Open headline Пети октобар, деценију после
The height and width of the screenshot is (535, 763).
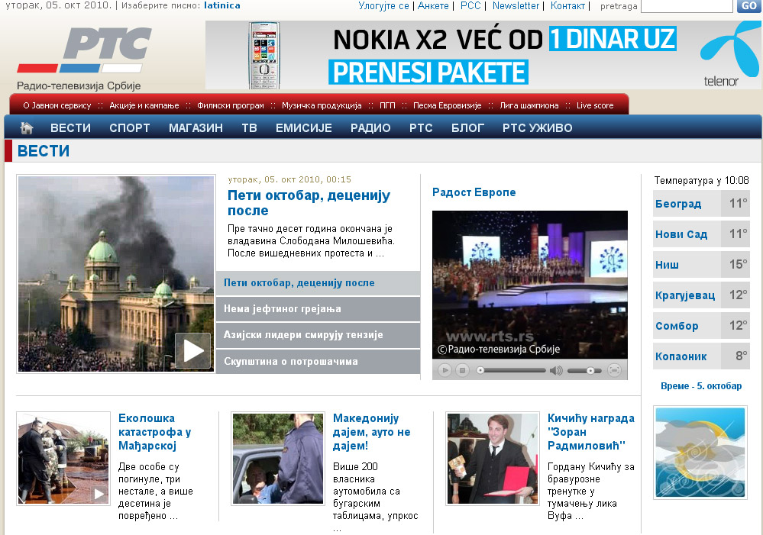tap(309, 203)
